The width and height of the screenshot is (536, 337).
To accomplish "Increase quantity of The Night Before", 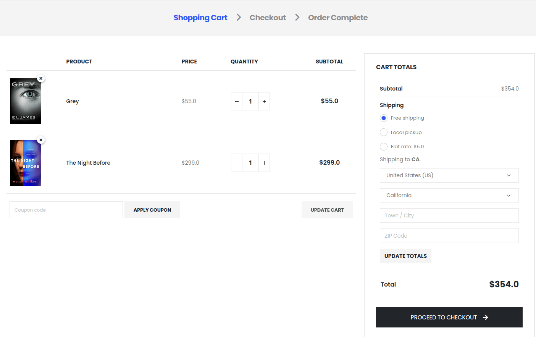I will pos(264,162).
